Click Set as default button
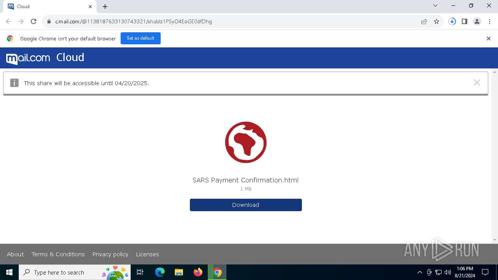 click(140, 38)
